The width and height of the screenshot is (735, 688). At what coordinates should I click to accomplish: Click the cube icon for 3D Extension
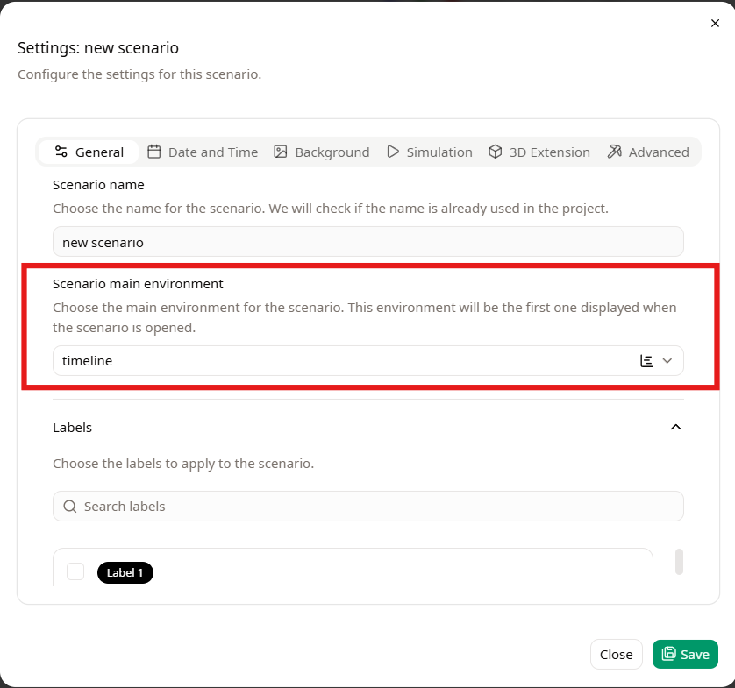(x=495, y=152)
